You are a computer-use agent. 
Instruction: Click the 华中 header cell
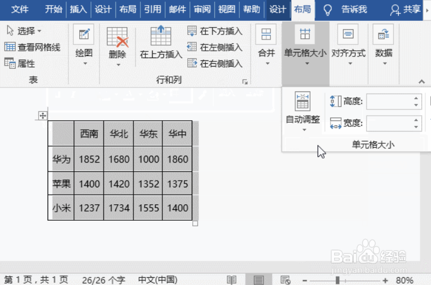click(x=177, y=134)
